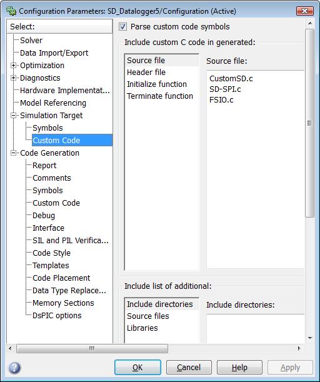Open the Interface pane

(x=49, y=228)
